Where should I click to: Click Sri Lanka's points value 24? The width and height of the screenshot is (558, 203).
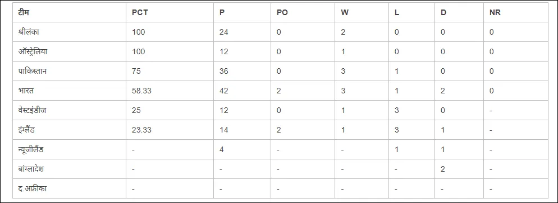click(x=224, y=32)
